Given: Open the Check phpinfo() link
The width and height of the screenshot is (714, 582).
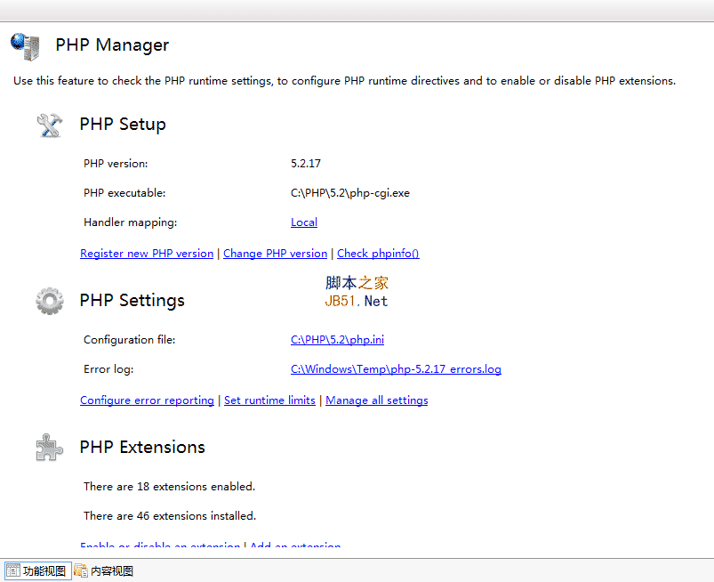Looking at the screenshot, I should [378, 254].
